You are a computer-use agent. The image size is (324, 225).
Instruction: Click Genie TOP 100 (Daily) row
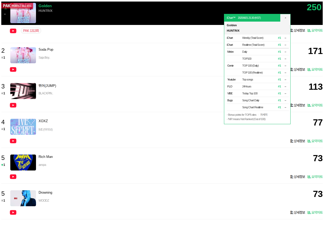click(258, 66)
